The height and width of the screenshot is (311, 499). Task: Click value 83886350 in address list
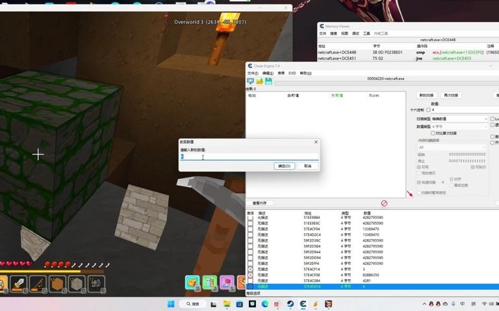coord(371,275)
